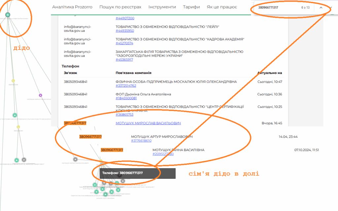This screenshot has width=338, height=211.
Task: Open the МОТУЩУК МИРОСЛАВ ВАСИЛЬОВИЧ link
Action: pyautogui.click(x=148, y=123)
